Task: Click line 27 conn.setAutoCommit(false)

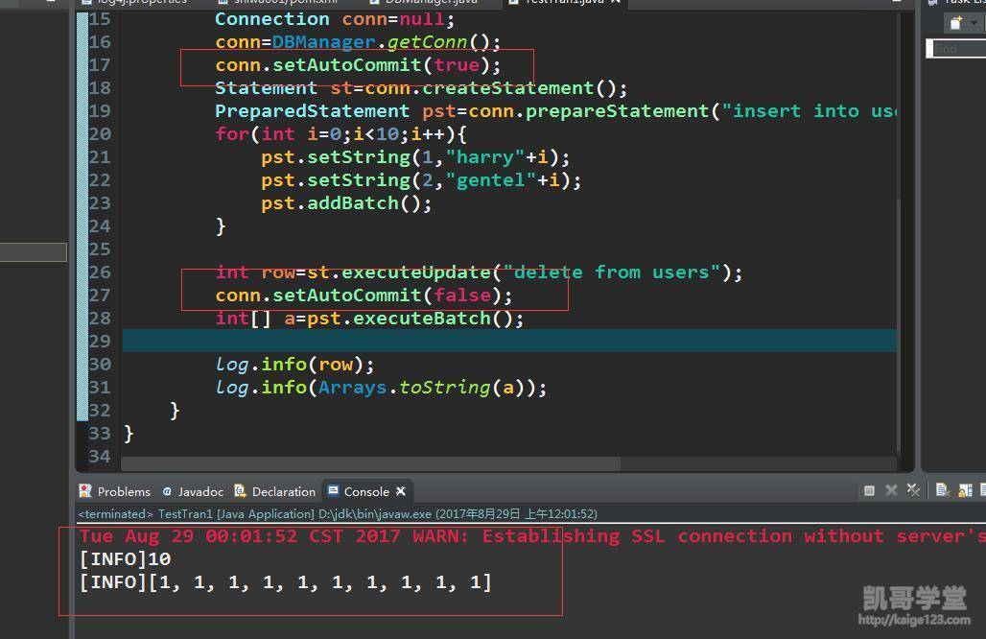Action: pos(364,295)
